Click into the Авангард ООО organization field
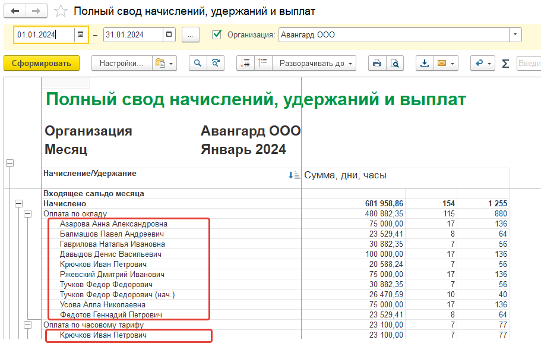Image resolution: width=541 pixels, height=343 pixels. pyautogui.click(x=394, y=34)
